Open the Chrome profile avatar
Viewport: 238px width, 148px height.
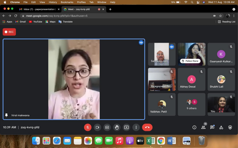tap(228, 16)
